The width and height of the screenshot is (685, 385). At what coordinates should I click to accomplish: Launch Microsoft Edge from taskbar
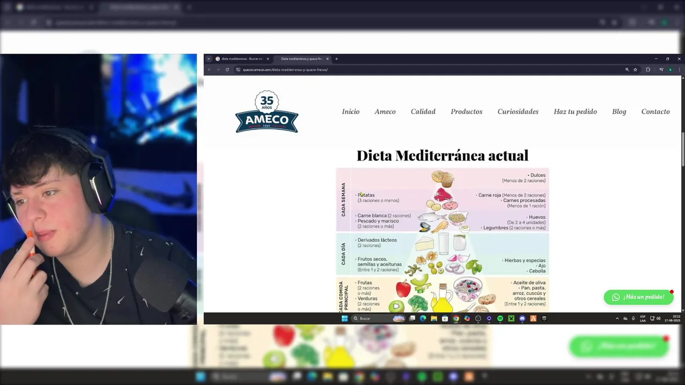tap(423, 318)
